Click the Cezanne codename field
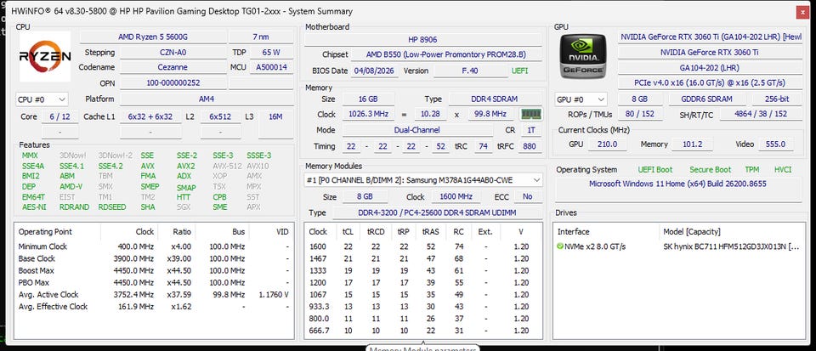Screen dimensions: 816x351 [173, 68]
